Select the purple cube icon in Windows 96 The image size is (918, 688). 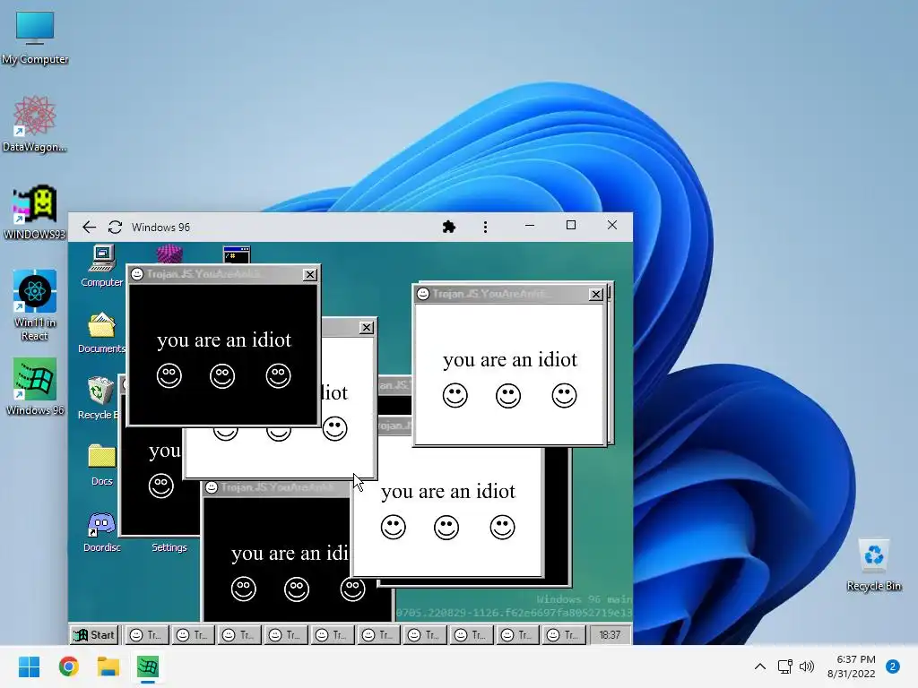[x=169, y=254]
